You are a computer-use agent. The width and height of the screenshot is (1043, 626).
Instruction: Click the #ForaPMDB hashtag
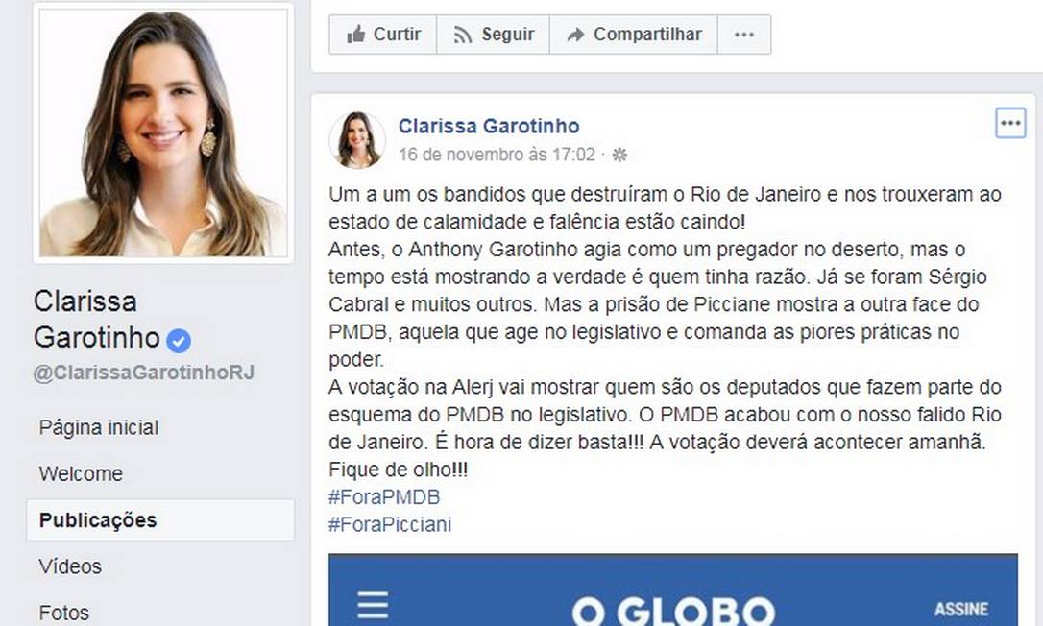(384, 497)
